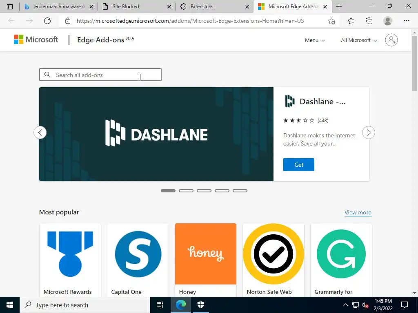Select the third carousel indicator
The image size is (418, 313).
coord(204,191)
